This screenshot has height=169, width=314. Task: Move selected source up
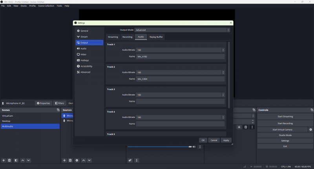click(84, 160)
